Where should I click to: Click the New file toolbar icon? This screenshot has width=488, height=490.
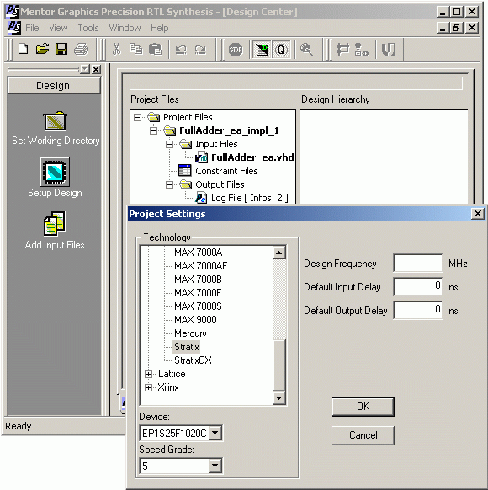click(x=23, y=49)
